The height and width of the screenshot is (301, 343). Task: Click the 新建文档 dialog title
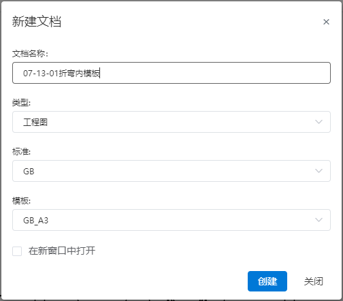pyautogui.click(x=37, y=22)
